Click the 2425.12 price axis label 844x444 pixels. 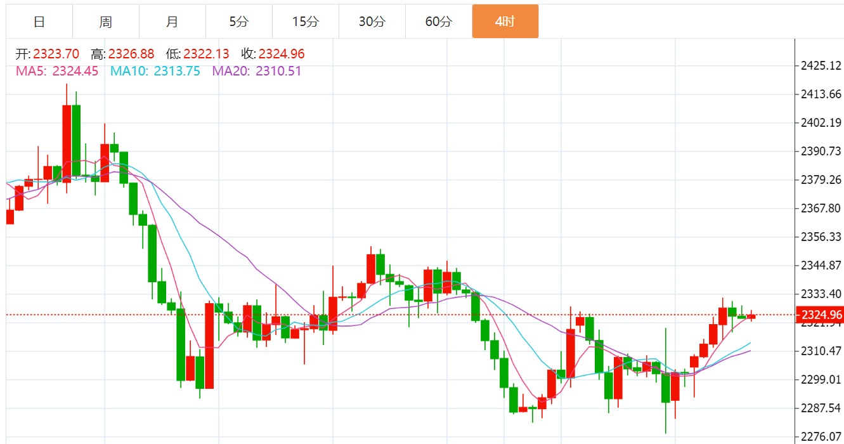pos(821,65)
